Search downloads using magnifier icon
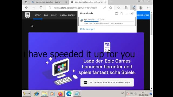Screen dimensions: 173x97 [122, 13]
